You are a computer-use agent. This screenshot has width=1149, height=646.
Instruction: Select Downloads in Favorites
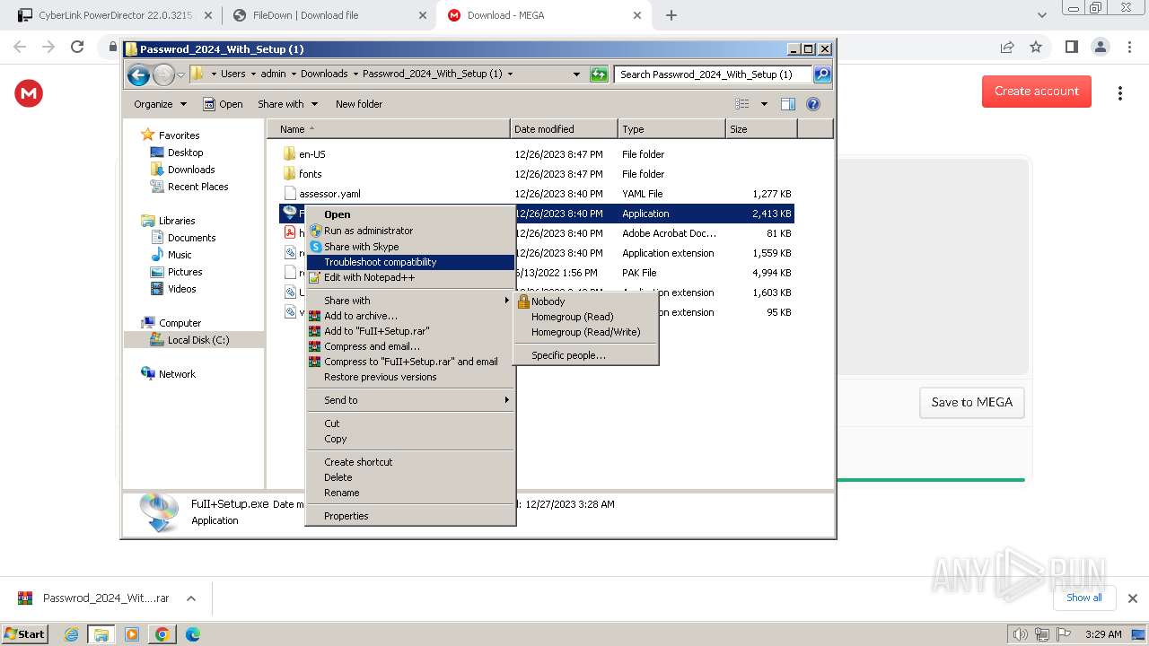click(x=191, y=170)
